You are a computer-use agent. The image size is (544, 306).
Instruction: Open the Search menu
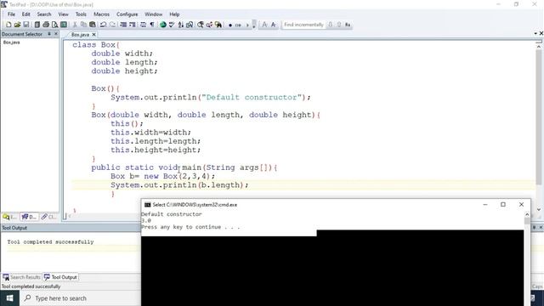(44, 14)
